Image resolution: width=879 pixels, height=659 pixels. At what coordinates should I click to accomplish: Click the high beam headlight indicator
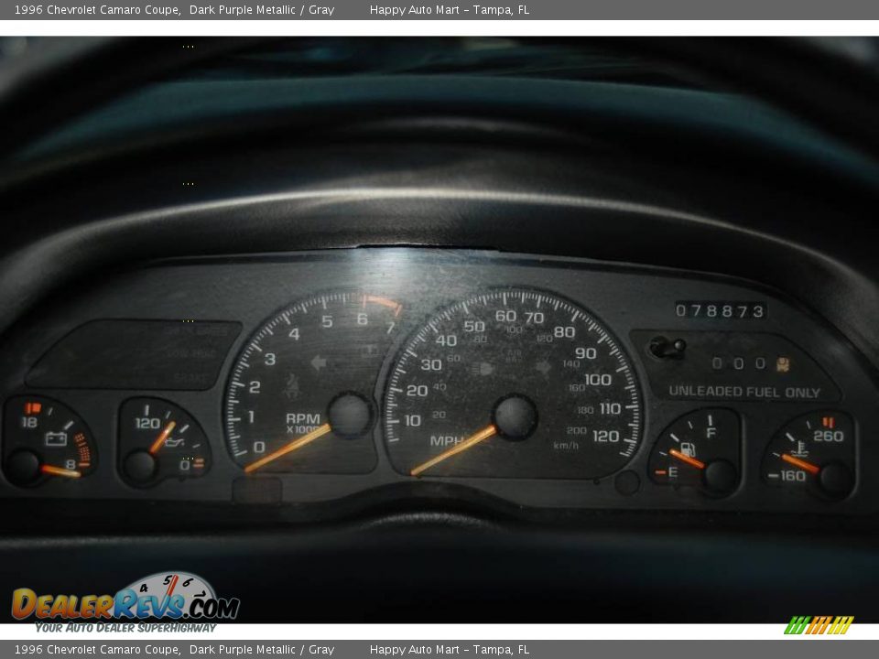pos(483,369)
